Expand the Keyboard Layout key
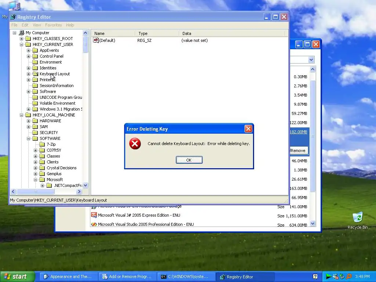 [28, 74]
